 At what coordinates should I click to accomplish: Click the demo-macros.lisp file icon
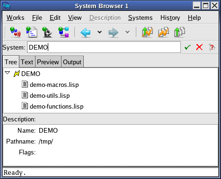(25, 84)
